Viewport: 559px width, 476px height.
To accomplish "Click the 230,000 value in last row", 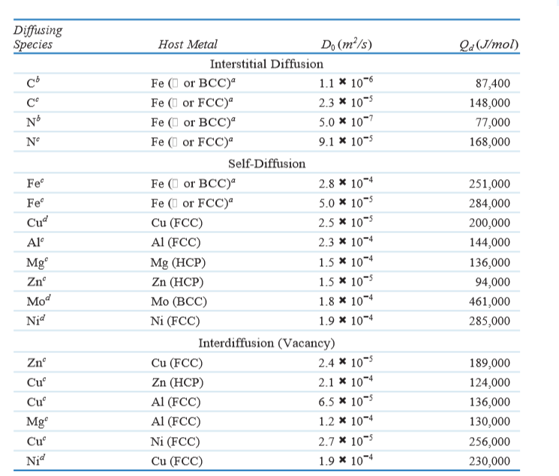I will pyautogui.click(x=489, y=462).
